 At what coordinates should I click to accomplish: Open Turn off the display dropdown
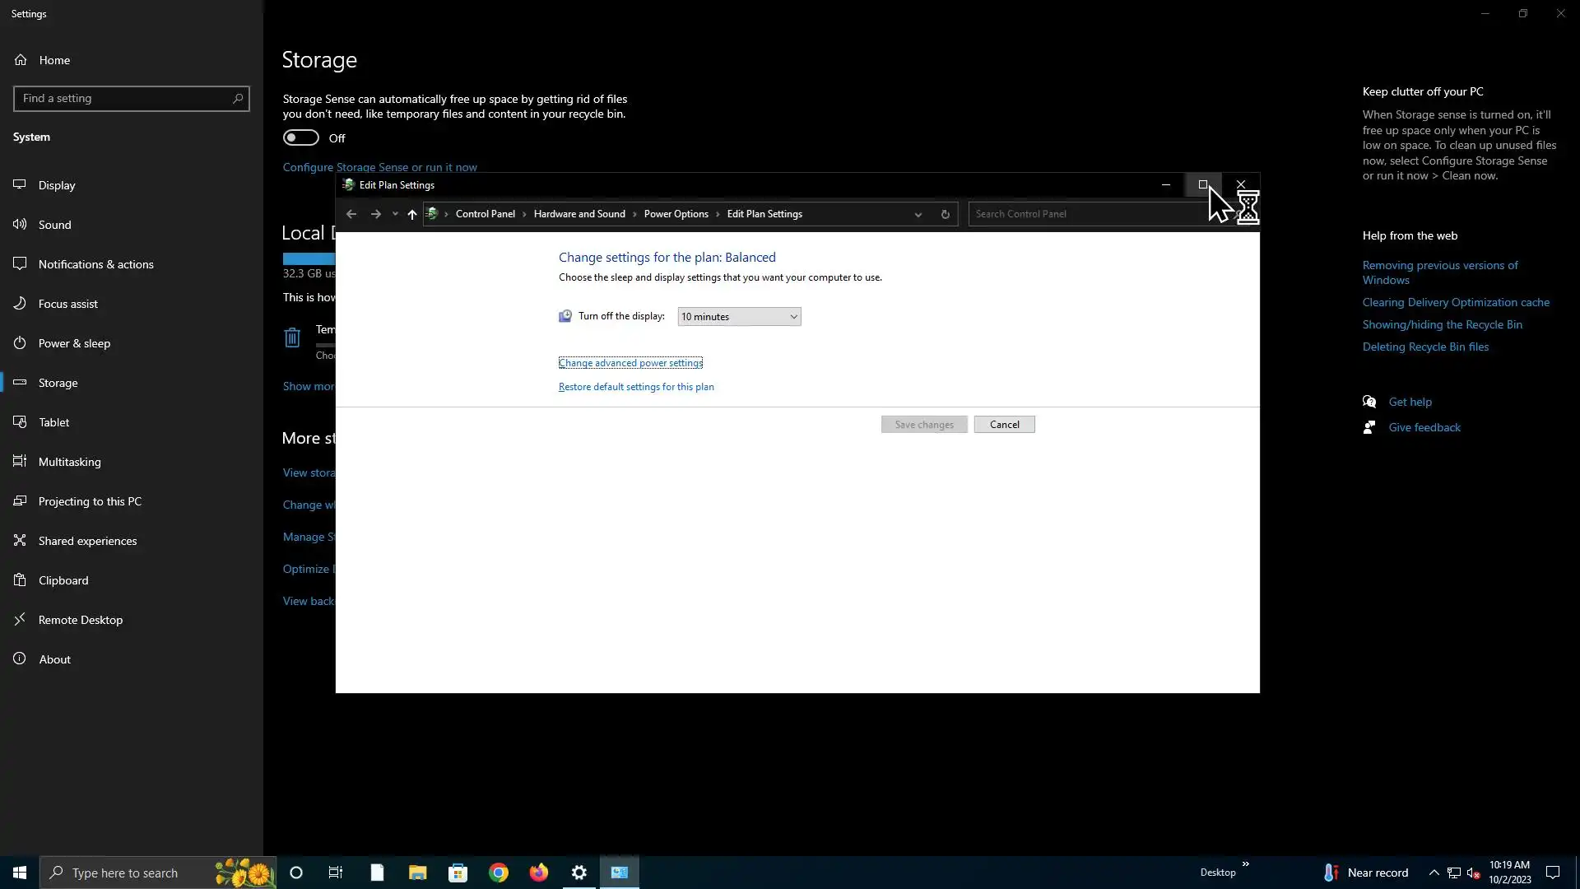pyautogui.click(x=739, y=317)
